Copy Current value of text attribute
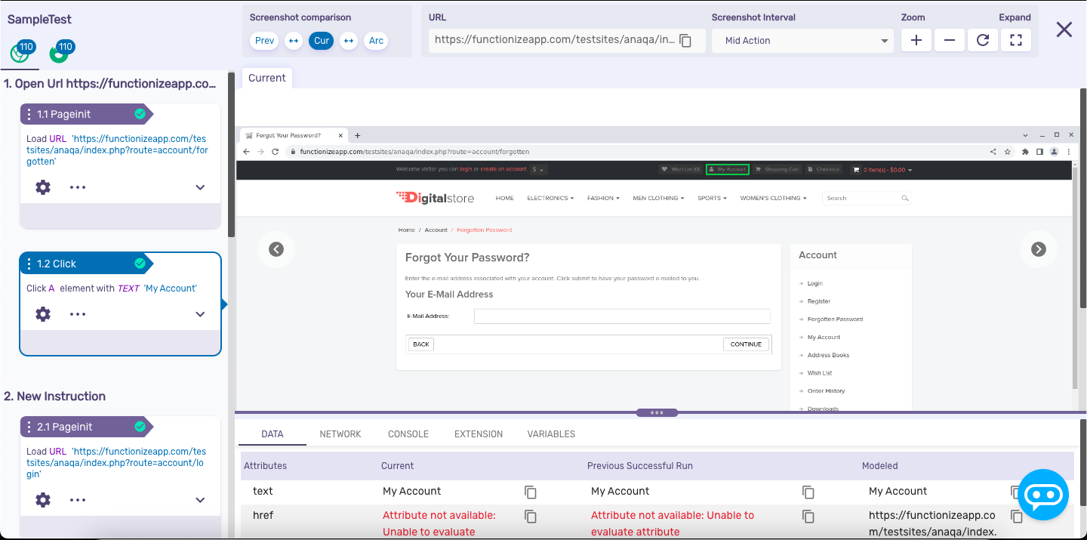The width and height of the screenshot is (1087, 540). (x=531, y=492)
